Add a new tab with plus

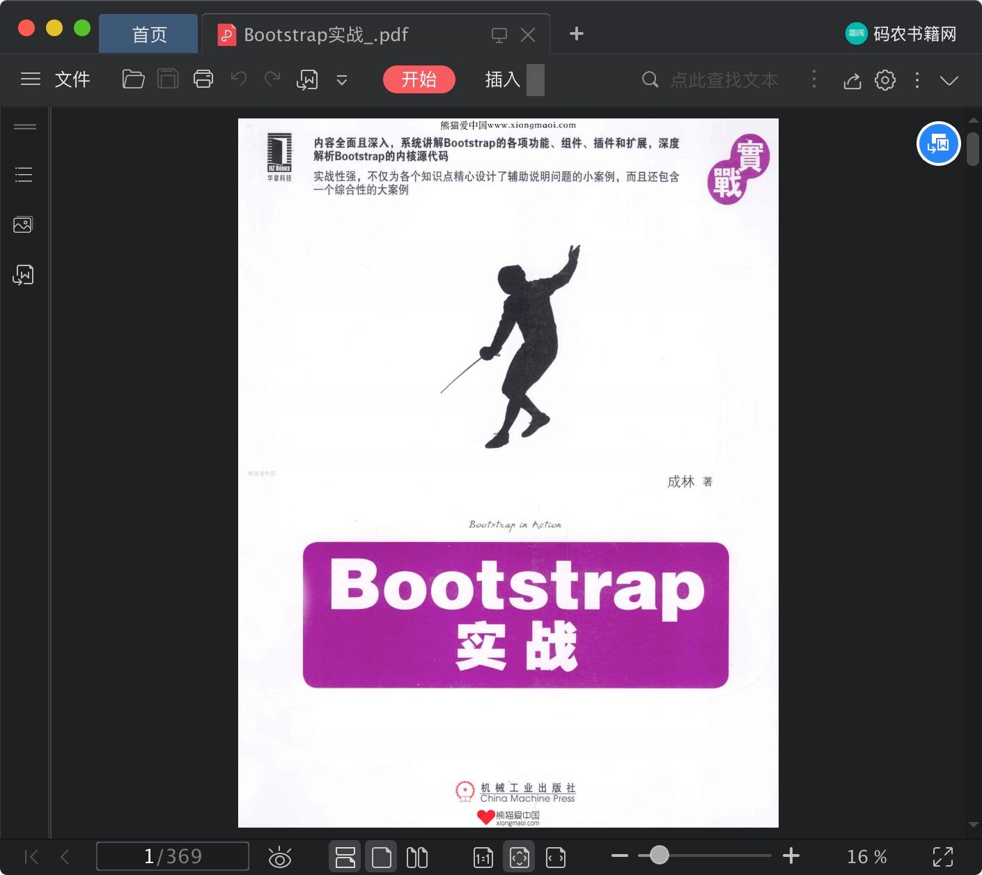[x=577, y=33]
